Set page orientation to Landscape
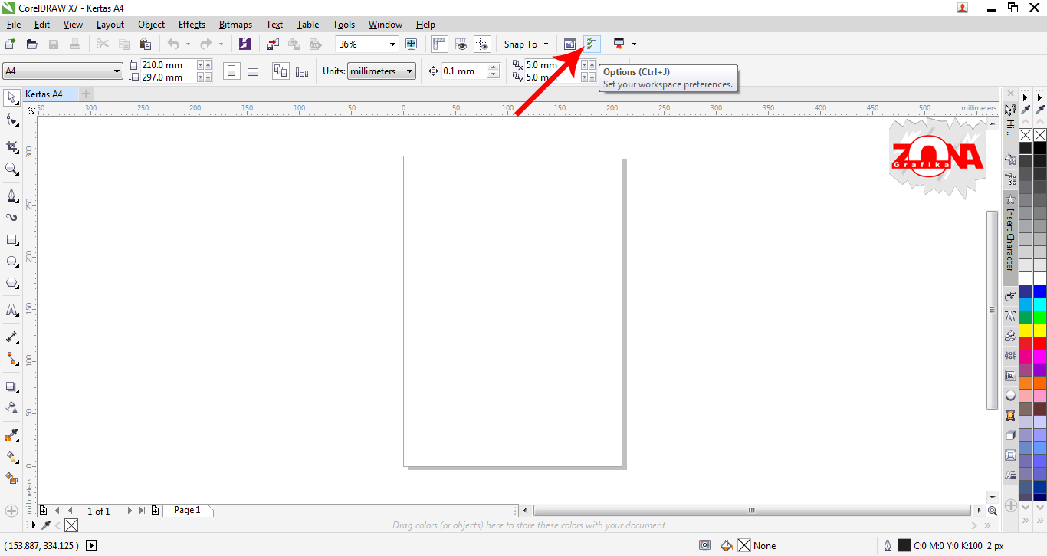The height and width of the screenshot is (556, 1047). pos(253,71)
